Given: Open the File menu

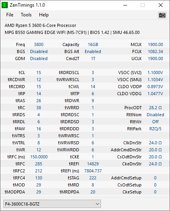Looking at the screenshot, I should tap(10, 15).
